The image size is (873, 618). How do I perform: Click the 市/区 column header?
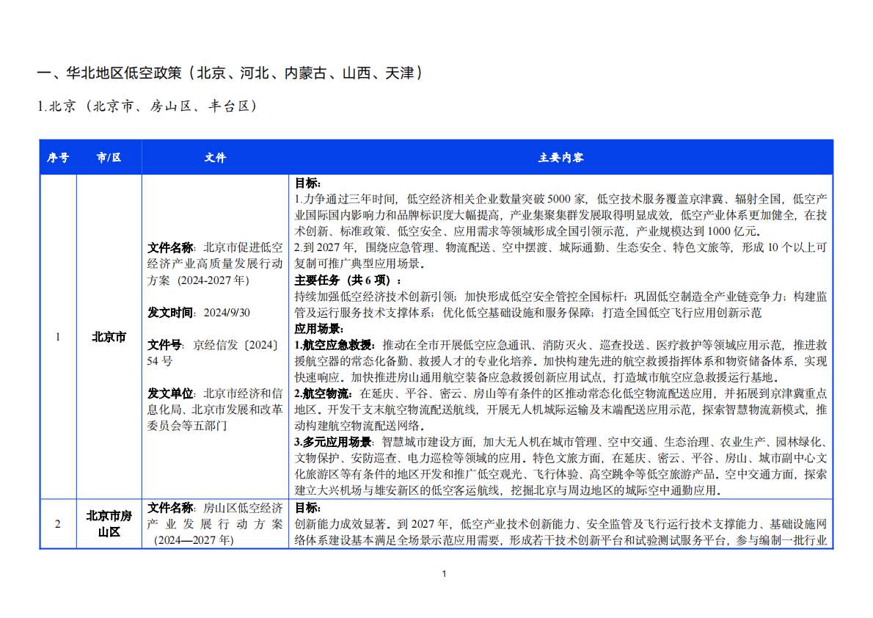(x=109, y=157)
